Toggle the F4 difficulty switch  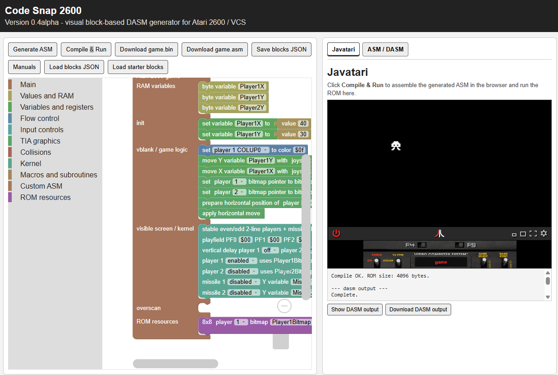pos(422,245)
